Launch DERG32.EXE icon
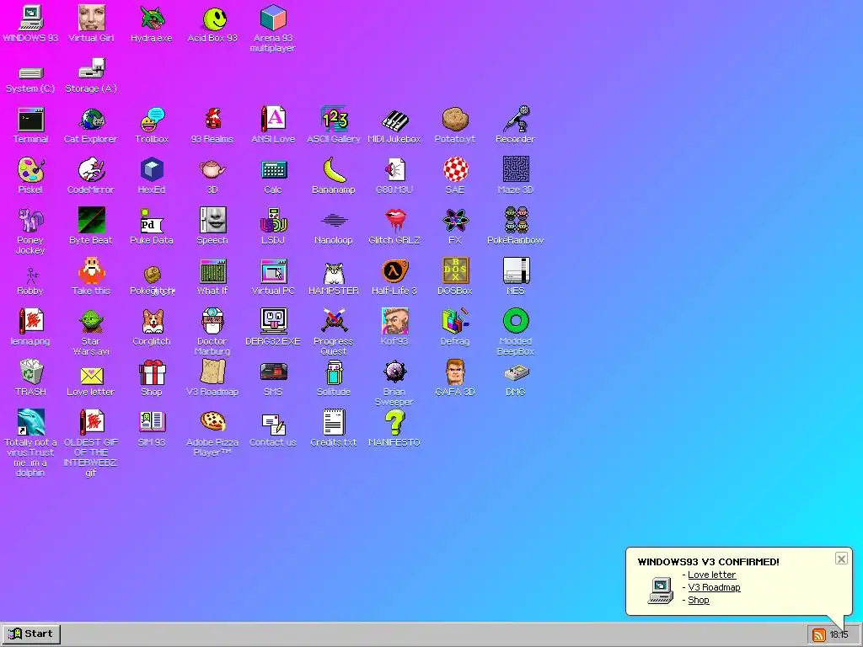The height and width of the screenshot is (647, 863). (273, 321)
